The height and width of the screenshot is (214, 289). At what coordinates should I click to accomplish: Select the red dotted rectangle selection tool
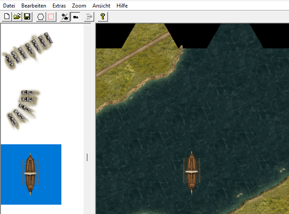click(x=51, y=17)
